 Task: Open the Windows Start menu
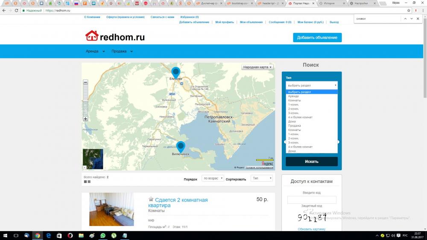[x=5, y=236]
